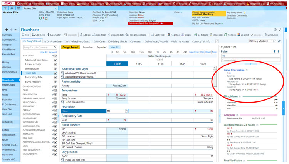Click the Pulse value input field
Viewport: 289px width, 164px height.
pyautogui.click(x=116, y=111)
